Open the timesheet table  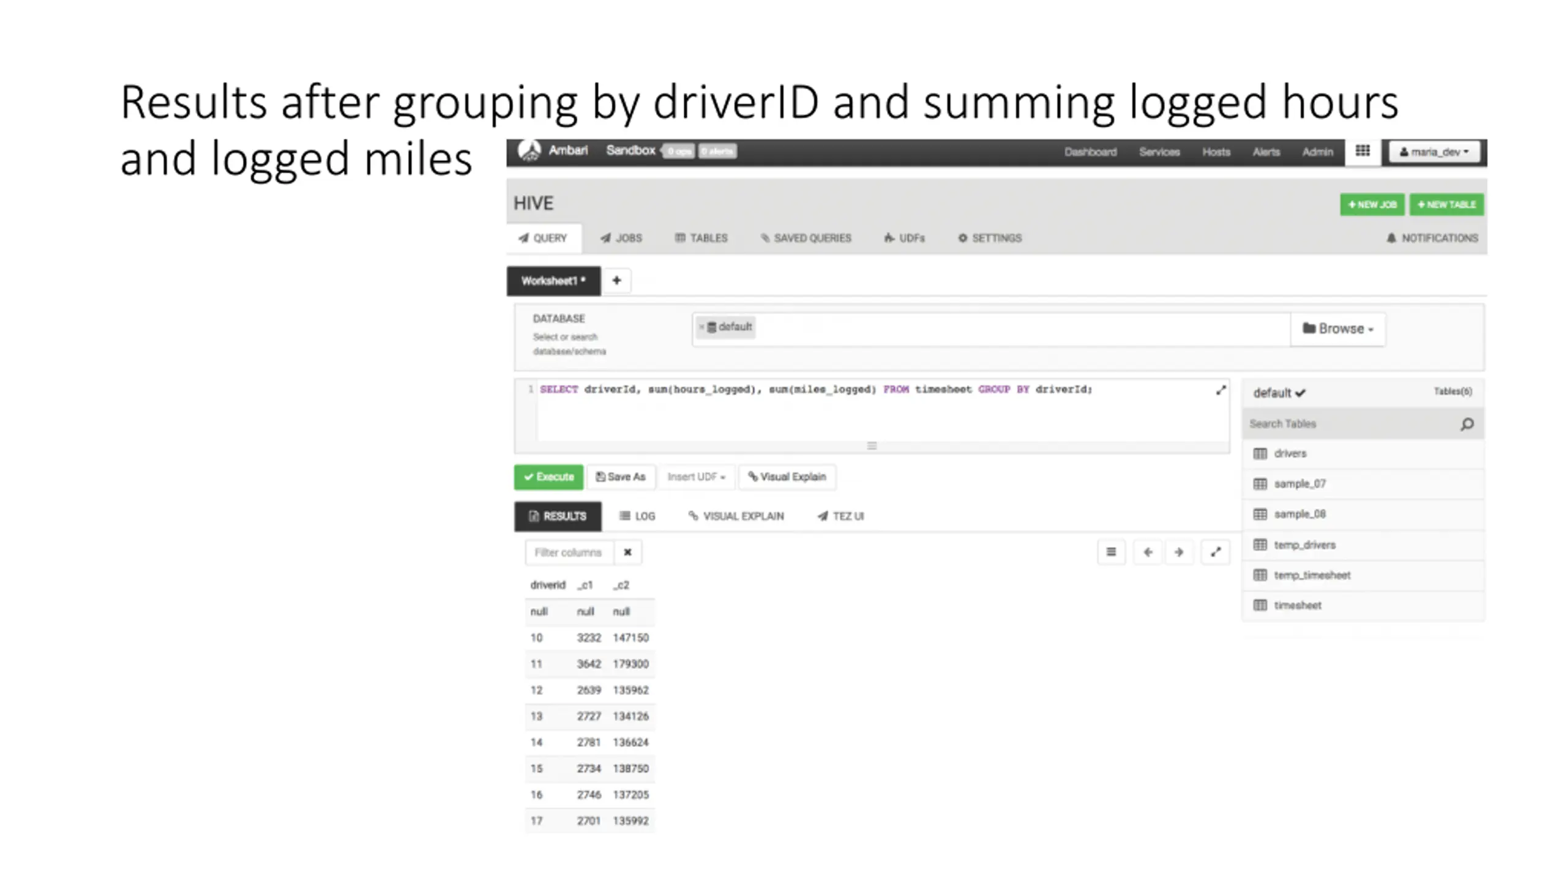point(1363,605)
